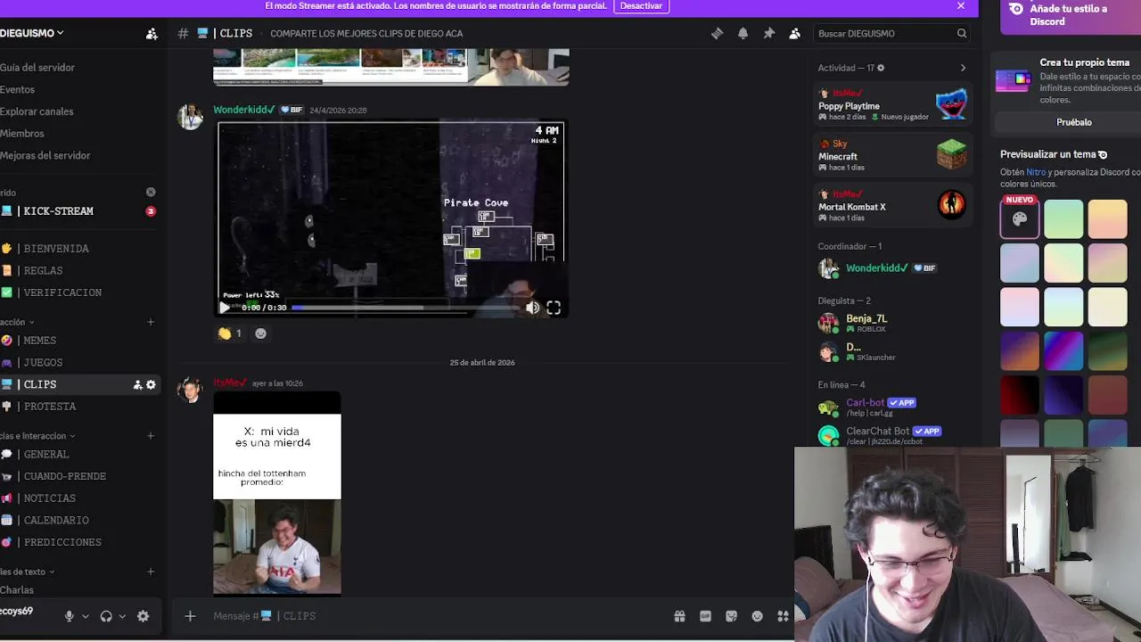Open the GIF picker icon
1141x642 pixels.
(705, 616)
